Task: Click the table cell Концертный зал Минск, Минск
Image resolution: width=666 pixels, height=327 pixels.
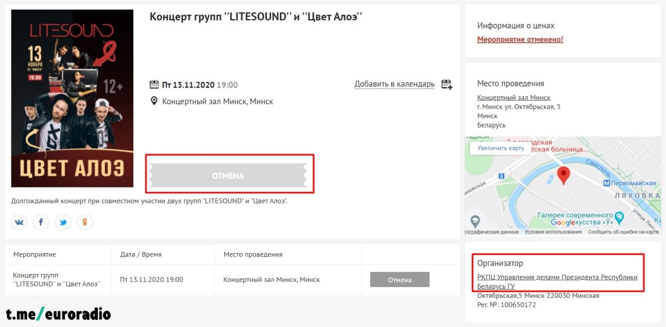Action: click(272, 280)
